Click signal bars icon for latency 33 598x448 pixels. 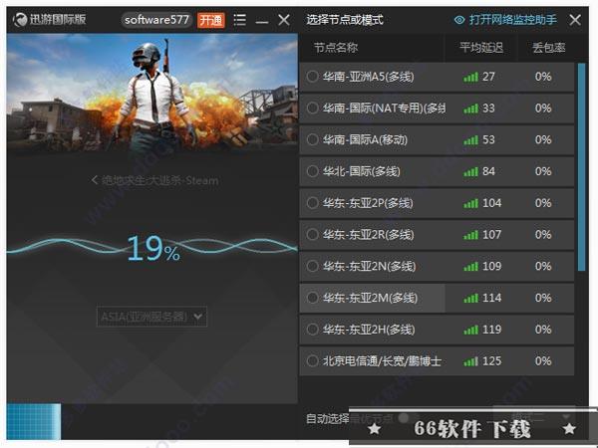471,109
